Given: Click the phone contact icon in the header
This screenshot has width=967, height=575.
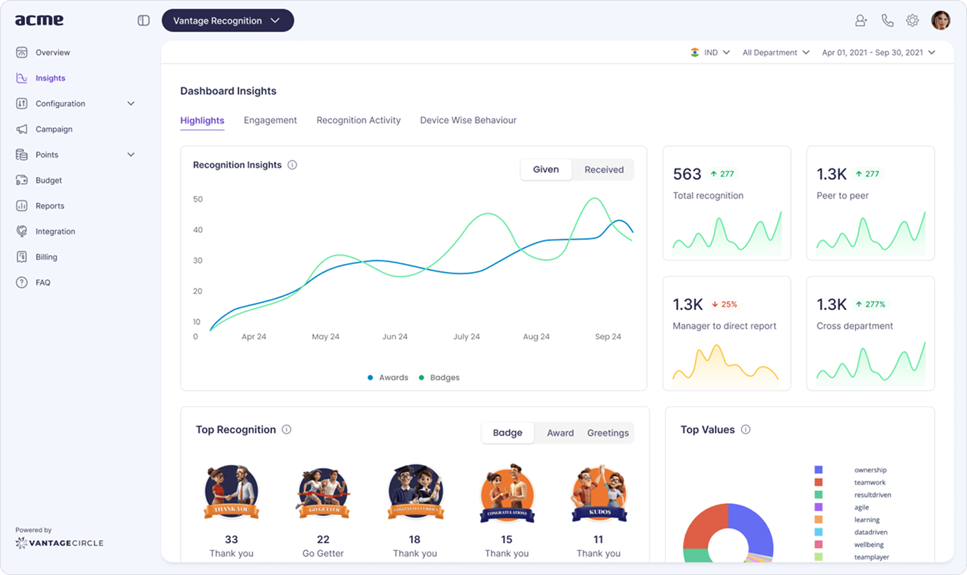Looking at the screenshot, I should click(x=887, y=20).
